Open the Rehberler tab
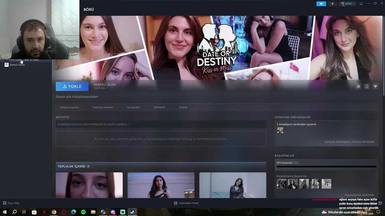The image size is (385, 216). pos(159,107)
